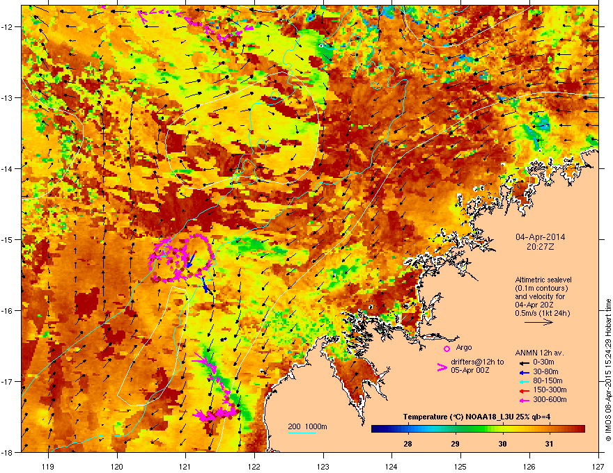This screenshot has height=473, width=613.
Task: Click latitude axis label -14
Action: tap(8, 168)
